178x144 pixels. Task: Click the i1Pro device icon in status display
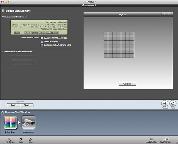point(17,26)
